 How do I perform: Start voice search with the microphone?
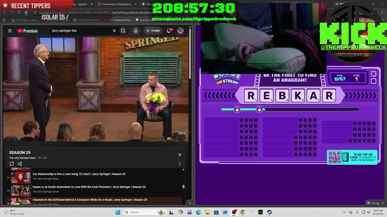tap(136, 31)
